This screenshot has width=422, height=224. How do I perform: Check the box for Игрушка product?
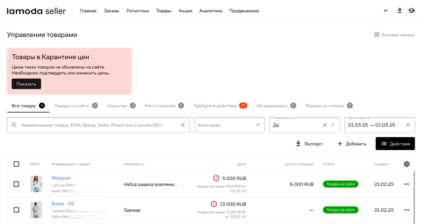pos(16,184)
